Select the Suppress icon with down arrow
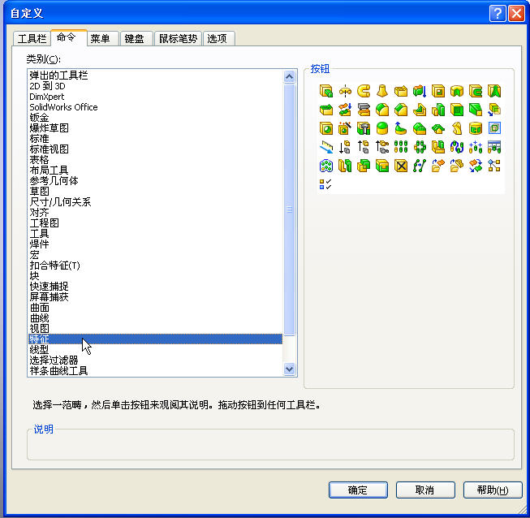Image resolution: width=530 pixels, height=518 pixels. (345, 147)
